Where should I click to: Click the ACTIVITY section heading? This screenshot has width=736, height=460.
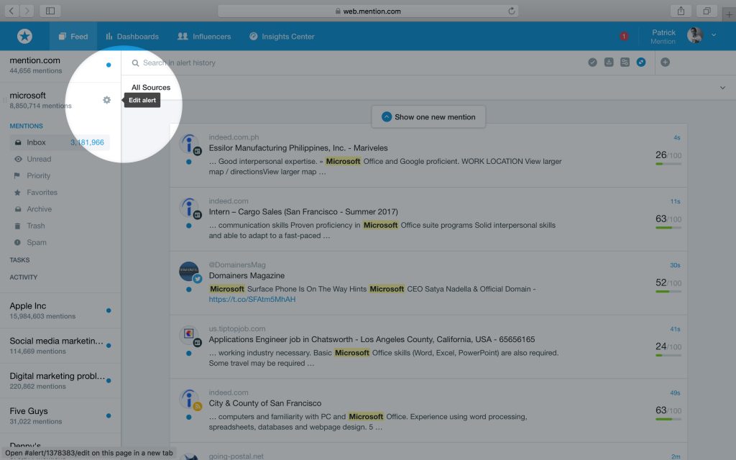coord(24,277)
